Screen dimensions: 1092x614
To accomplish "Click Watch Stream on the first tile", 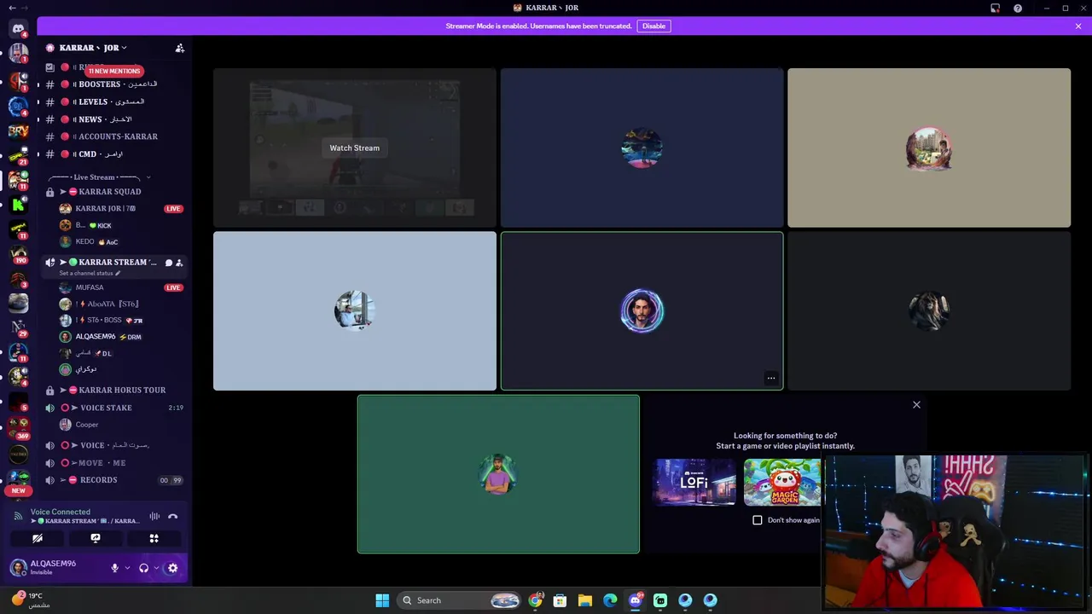I will coord(355,148).
